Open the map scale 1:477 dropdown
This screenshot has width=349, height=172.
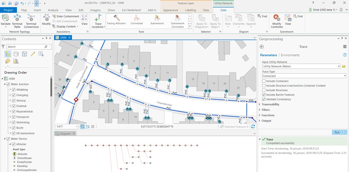pyautogui.click(x=77, y=127)
